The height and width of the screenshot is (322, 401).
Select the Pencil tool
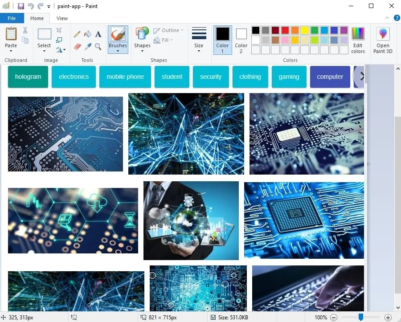(77, 34)
